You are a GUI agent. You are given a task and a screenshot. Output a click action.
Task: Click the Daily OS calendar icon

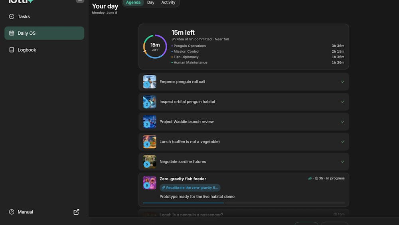[x=12, y=33]
